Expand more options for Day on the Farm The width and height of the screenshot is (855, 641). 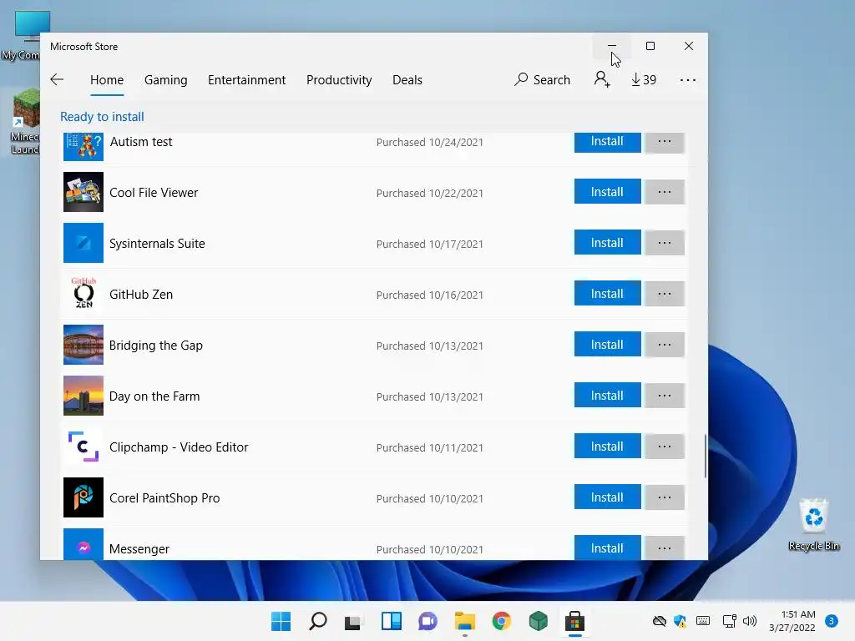point(664,395)
